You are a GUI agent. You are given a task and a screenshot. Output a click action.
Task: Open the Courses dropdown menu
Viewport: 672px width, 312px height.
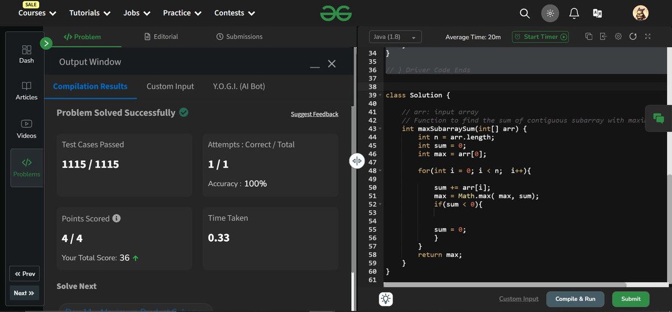pyautogui.click(x=38, y=12)
